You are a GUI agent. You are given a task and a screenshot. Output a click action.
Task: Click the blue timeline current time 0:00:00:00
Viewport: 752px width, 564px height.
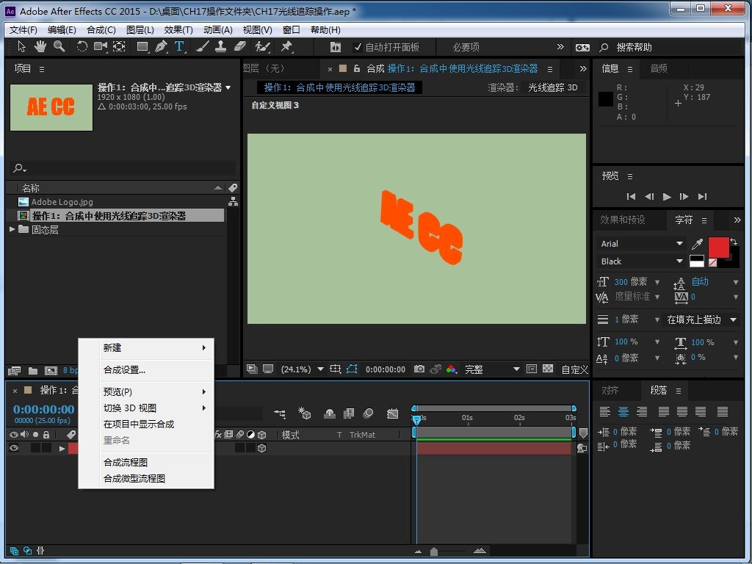pyautogui.click(x=43, y=409)
